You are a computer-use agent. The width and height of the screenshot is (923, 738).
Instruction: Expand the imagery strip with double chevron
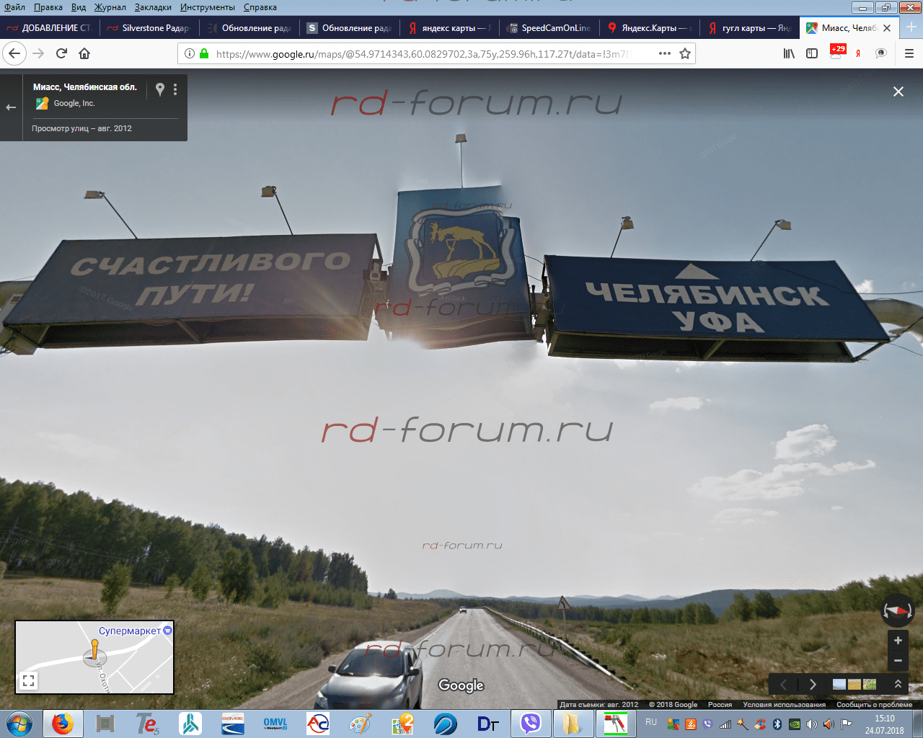898,684
